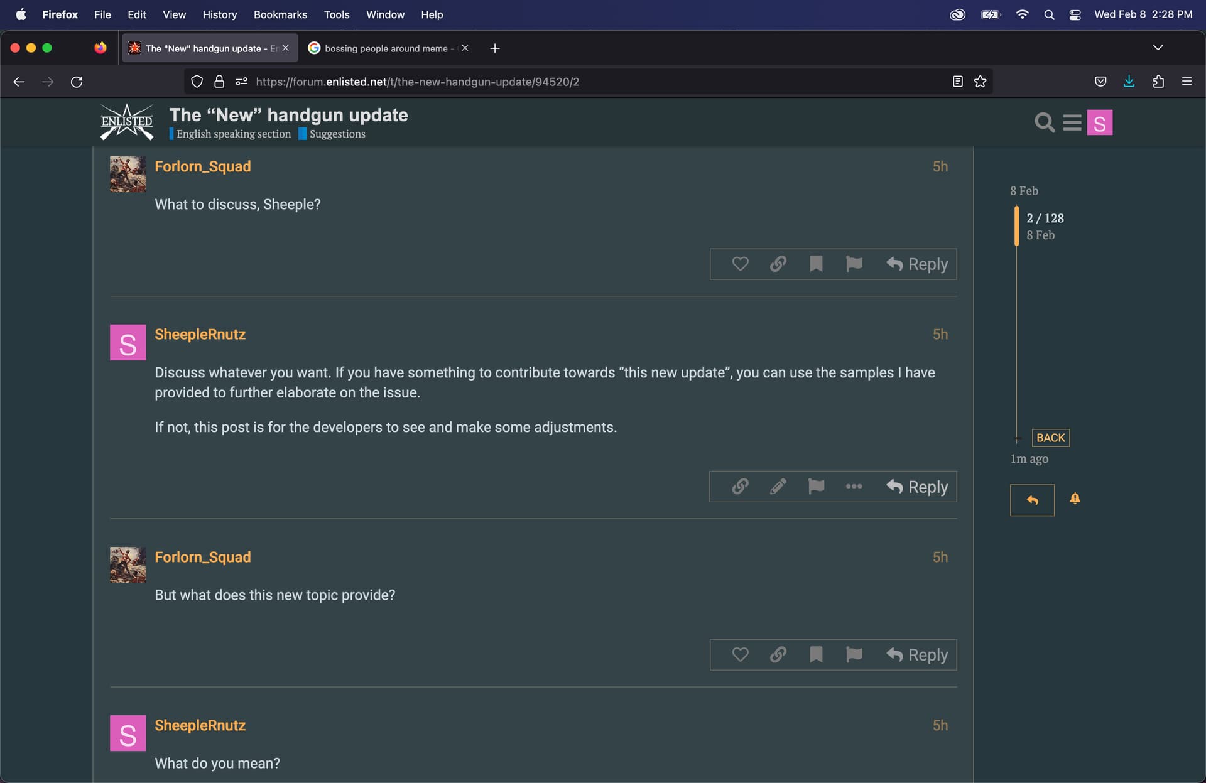Expand the list all tabs chevron

coord(1158,48)
